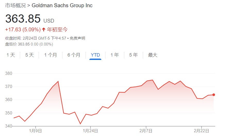Click the Goldman Sachs Group Inc title
Viewport: 225px width, 136px height.
(x=62, y=5)
